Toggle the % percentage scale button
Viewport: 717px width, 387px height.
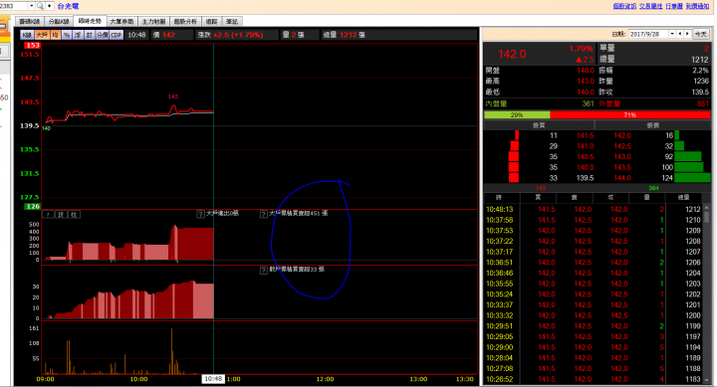67,35
